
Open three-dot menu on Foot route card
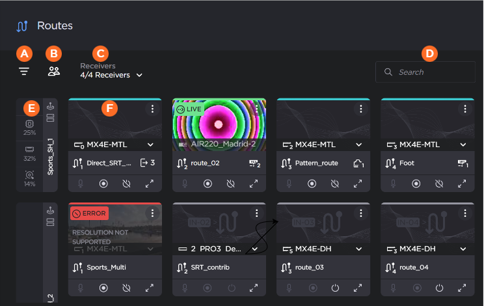pyautogui.click(x=464, y=109)
